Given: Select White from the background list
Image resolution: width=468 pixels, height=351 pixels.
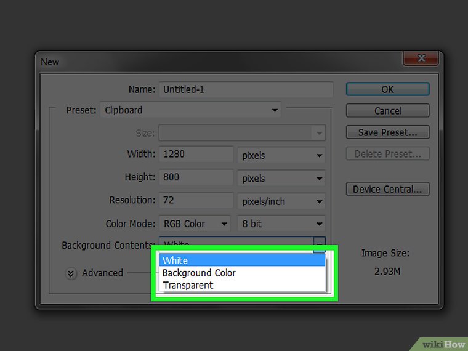Looking at the screenshot, I should [241, 260].
